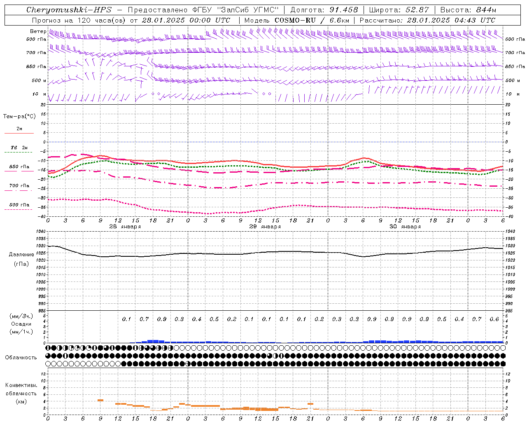
Task: Click the Td 2м dew point legend entry
Action: coord(19,148)
